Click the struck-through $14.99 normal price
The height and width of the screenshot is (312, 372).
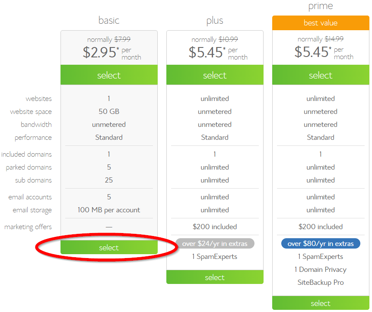[334, 39]
